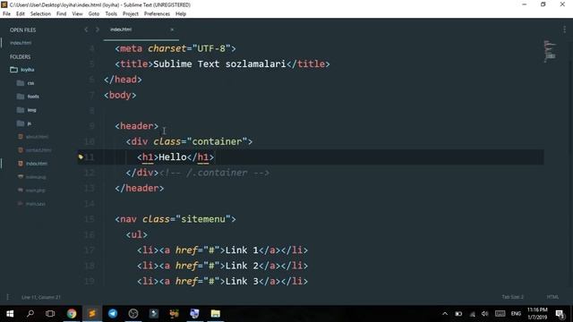Click the Link 2 list item line
573x322 pixels.
pos(222,266)
